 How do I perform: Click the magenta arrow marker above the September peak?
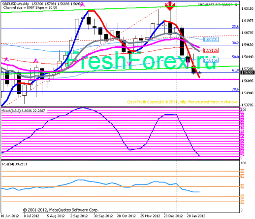(x=83, y=4)
